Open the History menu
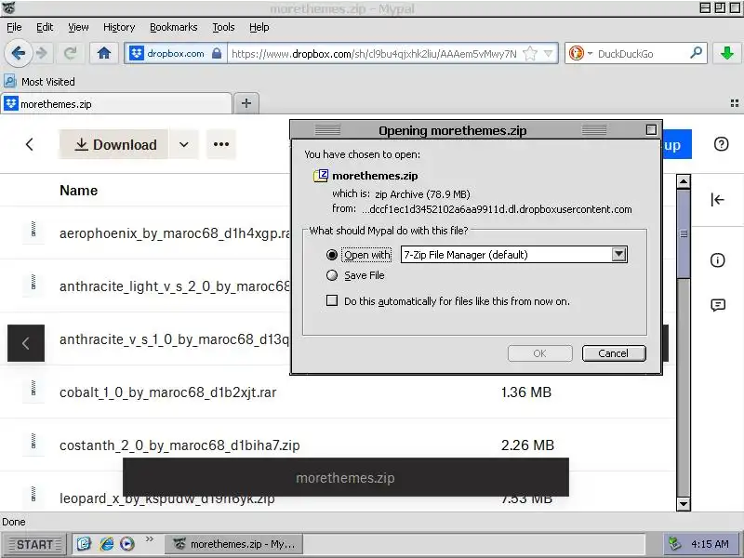Viewport: 744px width, 558px height. pos(119,28)
